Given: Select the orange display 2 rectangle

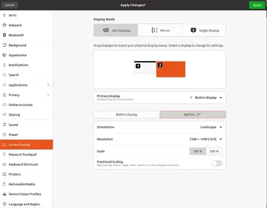Looking at the screenshot, I should click(x=171, y=69).
